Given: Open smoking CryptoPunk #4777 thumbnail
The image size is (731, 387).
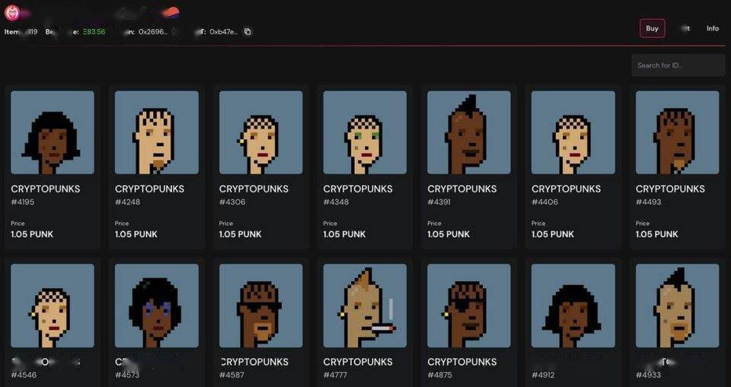Looking at the screenshot, I should click(365, 306).
